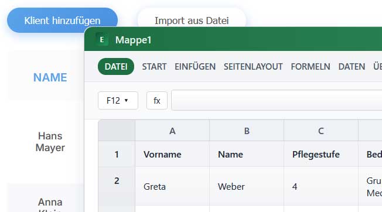Screen dimensions: 382x212
Task: Select the Name header cell in column B
Action: tap(247, 154)
